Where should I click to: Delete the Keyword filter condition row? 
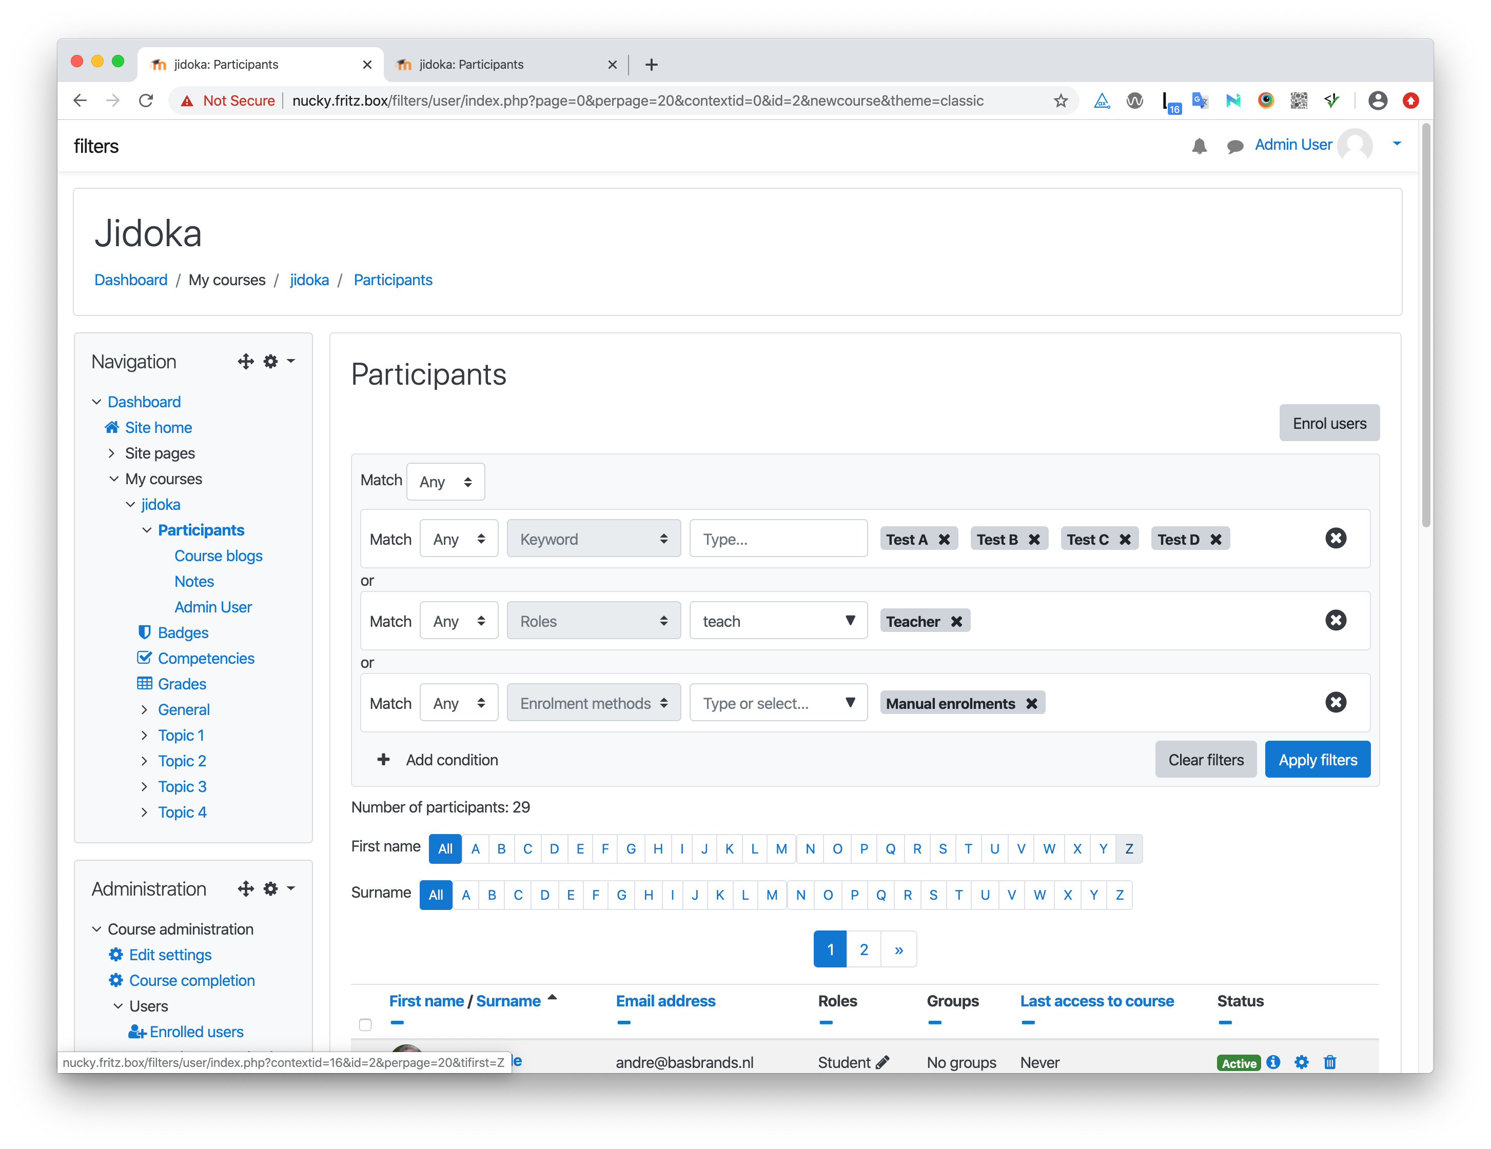coord(1336,538)
